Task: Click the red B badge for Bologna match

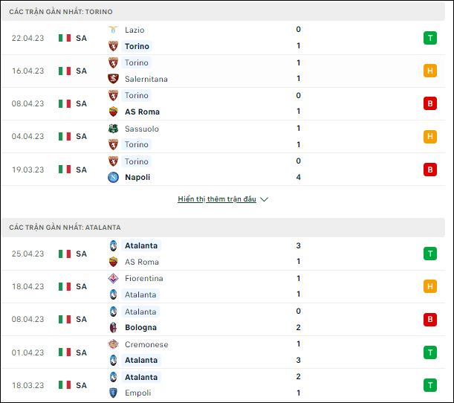Action: (430, 319)
